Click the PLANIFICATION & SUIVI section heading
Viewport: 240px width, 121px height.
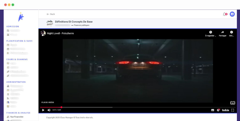pos(19,41)
